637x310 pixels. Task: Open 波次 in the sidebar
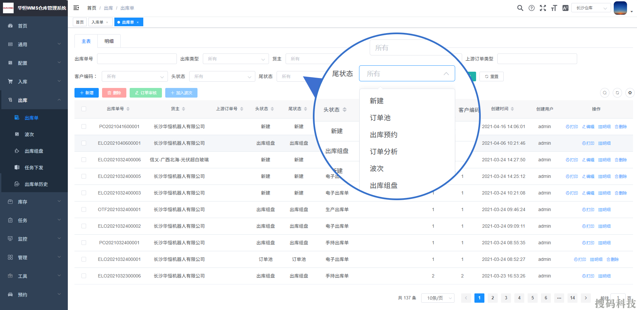coord(34,134)
